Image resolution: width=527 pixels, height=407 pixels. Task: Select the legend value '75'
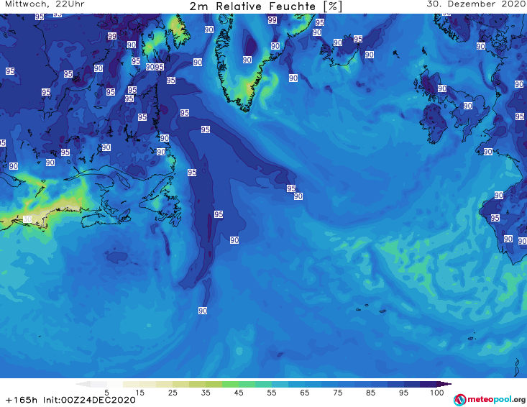[338, 393]
